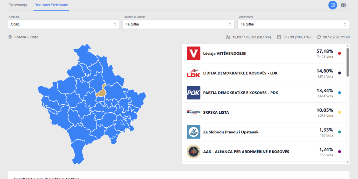Click the voter turnout people icon
The height and width of the screenshot is (179, 358).
coord(228,37)
